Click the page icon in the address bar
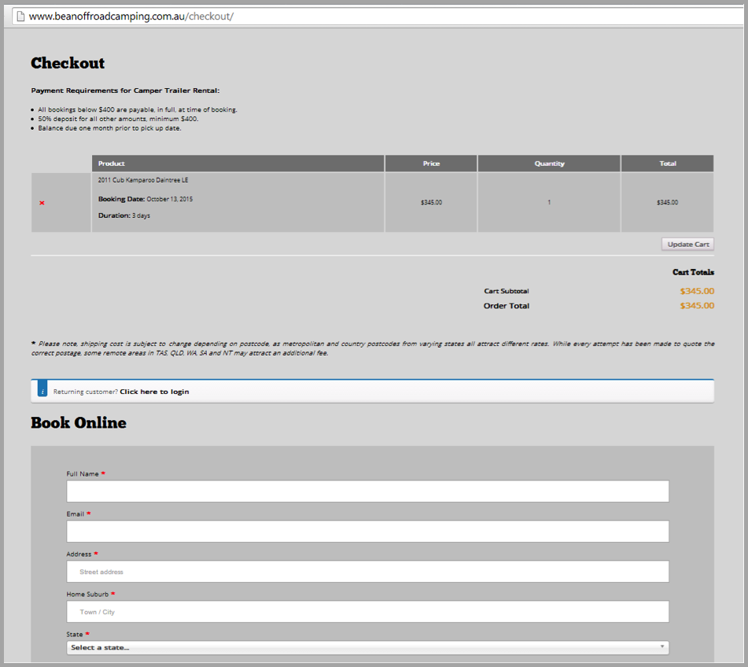Screen dimensions: 748x667 coord(20,17)
